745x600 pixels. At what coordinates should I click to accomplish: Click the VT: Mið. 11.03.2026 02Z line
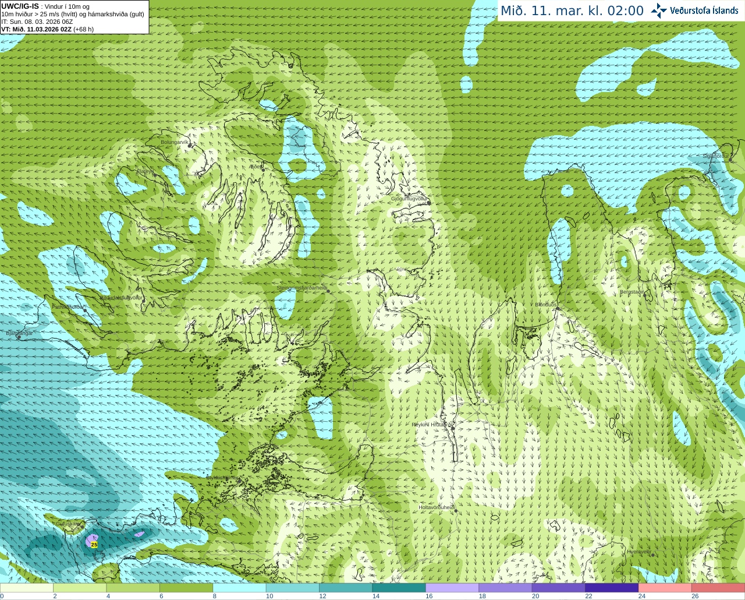coord(47,29)
